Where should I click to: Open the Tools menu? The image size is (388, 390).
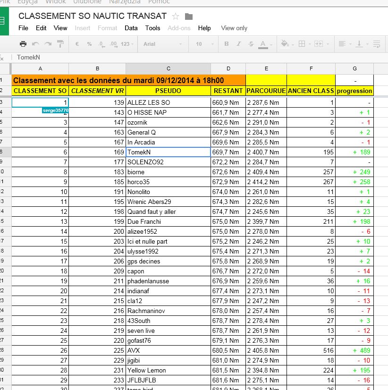tap(152, 28)
